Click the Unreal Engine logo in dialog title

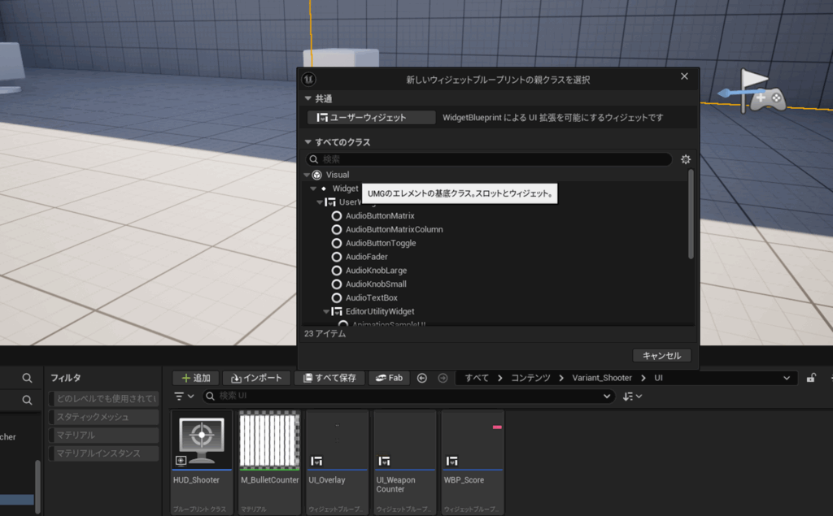[309, 79]
